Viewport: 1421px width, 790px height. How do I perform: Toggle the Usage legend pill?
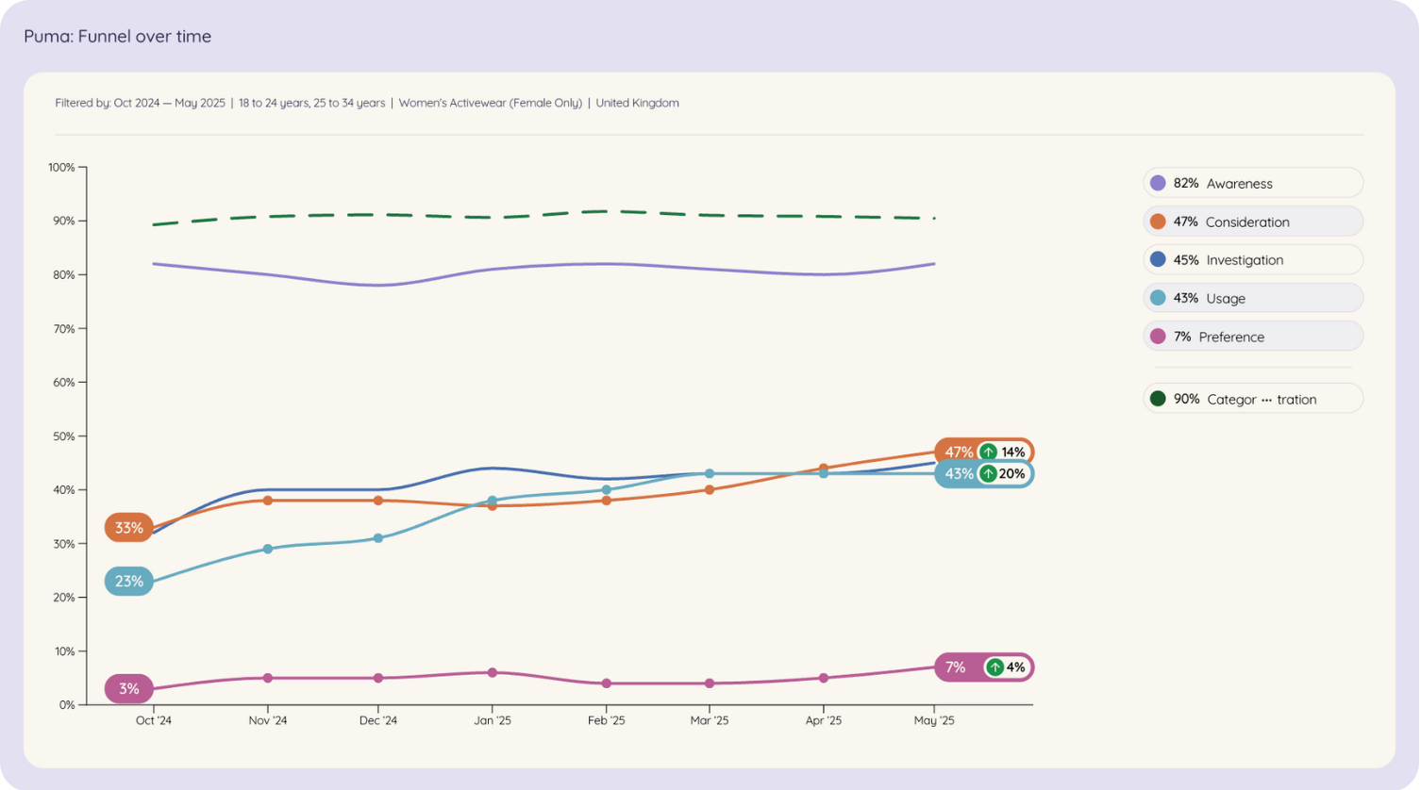[x=1253, y=298]
